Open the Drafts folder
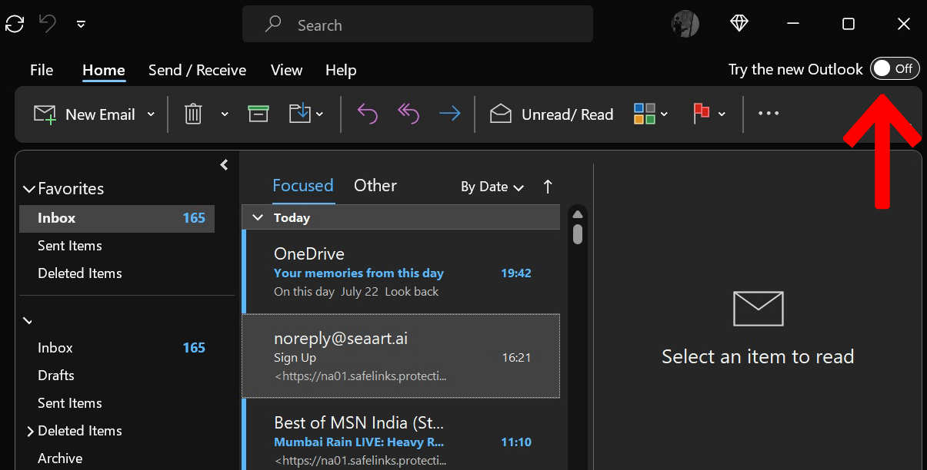This screenshot has height=470, width=927. coord(56,376)
